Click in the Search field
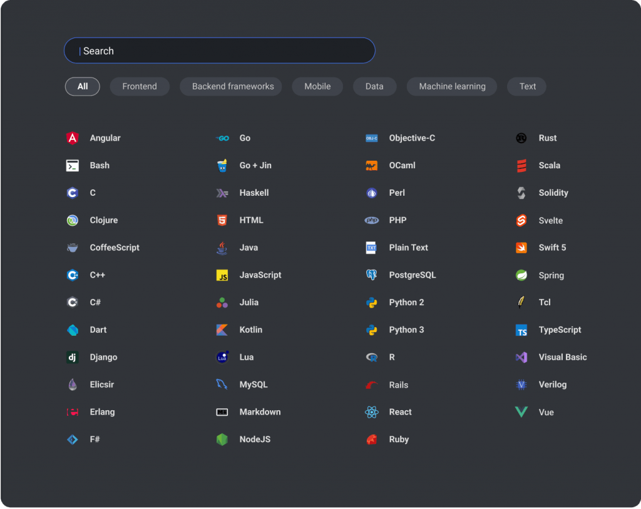This screenshot has width=641, height=509. (219, 51)
